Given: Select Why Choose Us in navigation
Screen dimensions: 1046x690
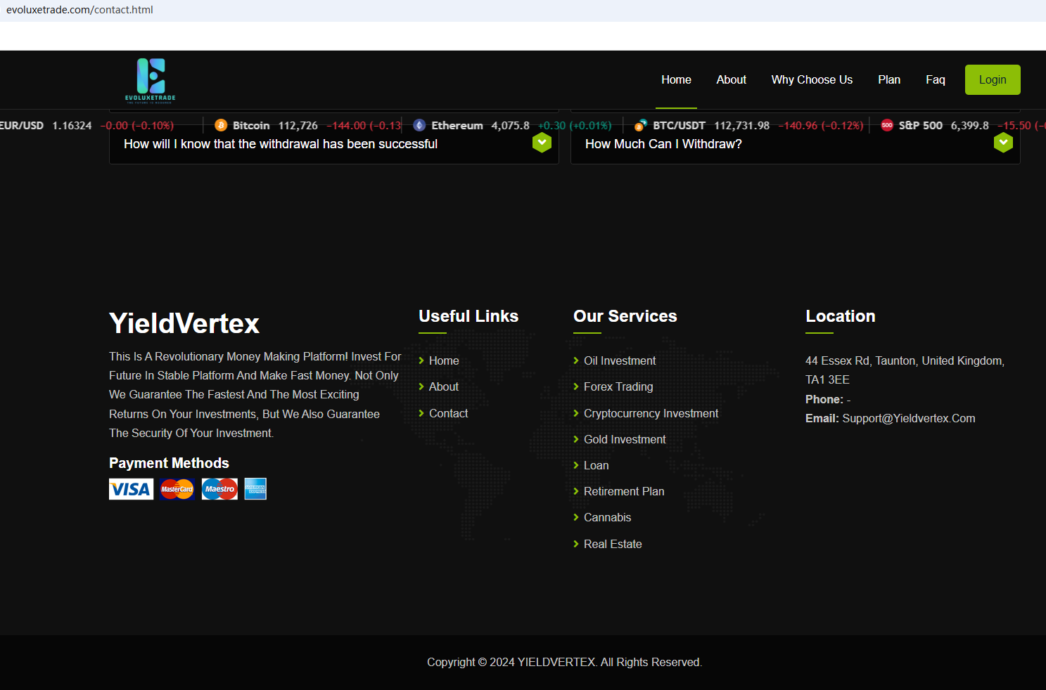Looking at the screenshot, I should coord(812,79).
